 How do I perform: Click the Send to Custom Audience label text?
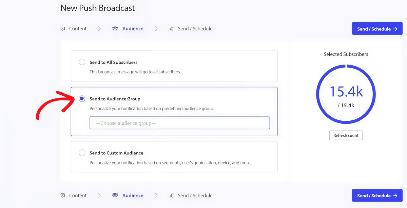coord(116,153)
